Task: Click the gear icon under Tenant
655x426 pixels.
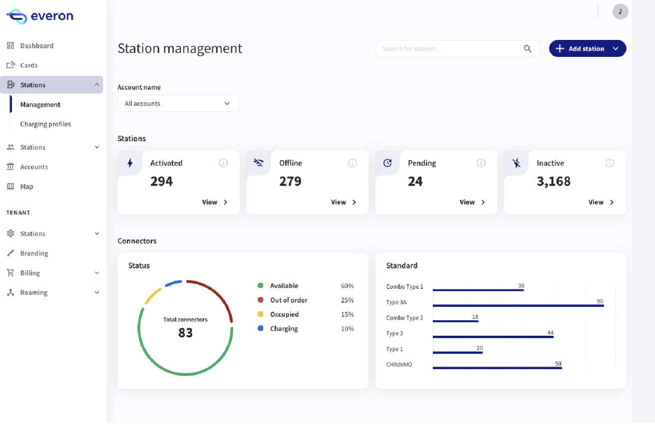Action: click(x=10, y=233)
